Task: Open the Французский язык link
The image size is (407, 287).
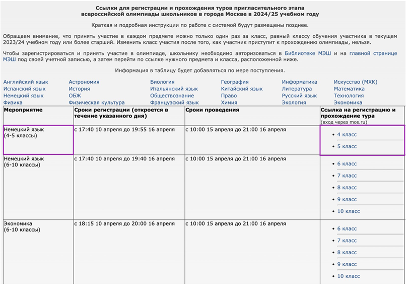Action: click(174, 102)
